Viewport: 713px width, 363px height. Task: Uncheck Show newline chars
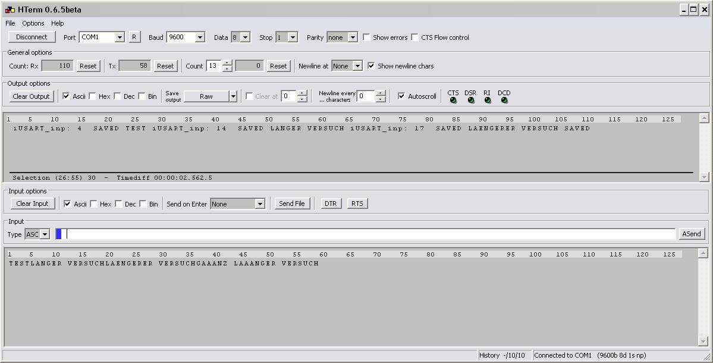pos(371,66)
